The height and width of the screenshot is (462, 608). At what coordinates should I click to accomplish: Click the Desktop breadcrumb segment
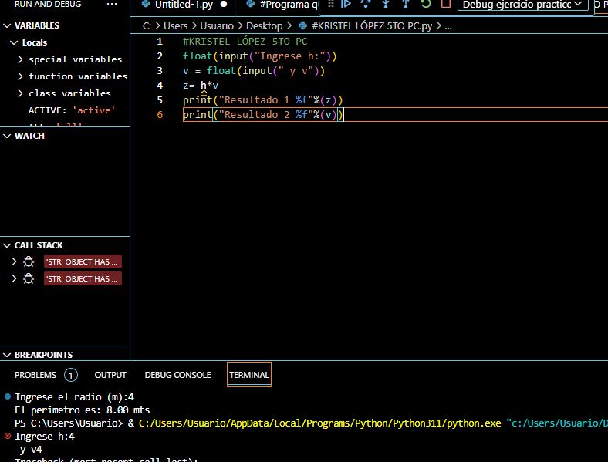point(265,26)
